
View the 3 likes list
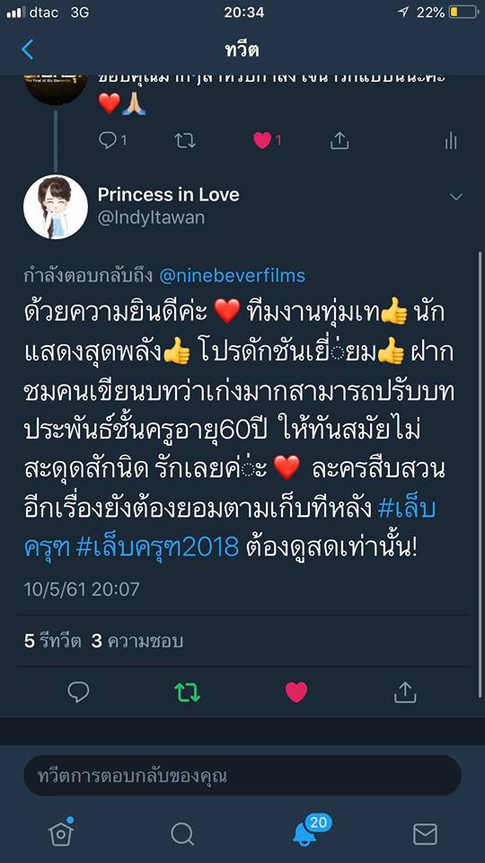tap(137, 641)
